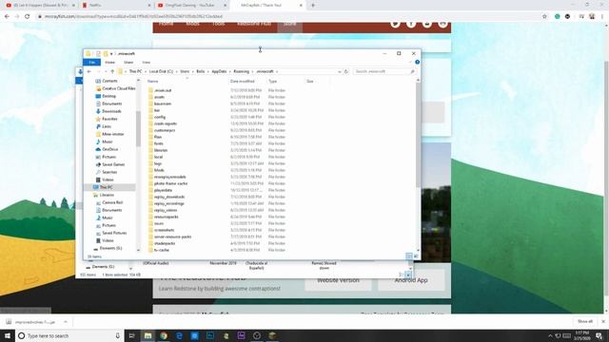Screen dimensions: 609x342
Task: Go back in Chrome browser
Action: (x=7, y=16)
